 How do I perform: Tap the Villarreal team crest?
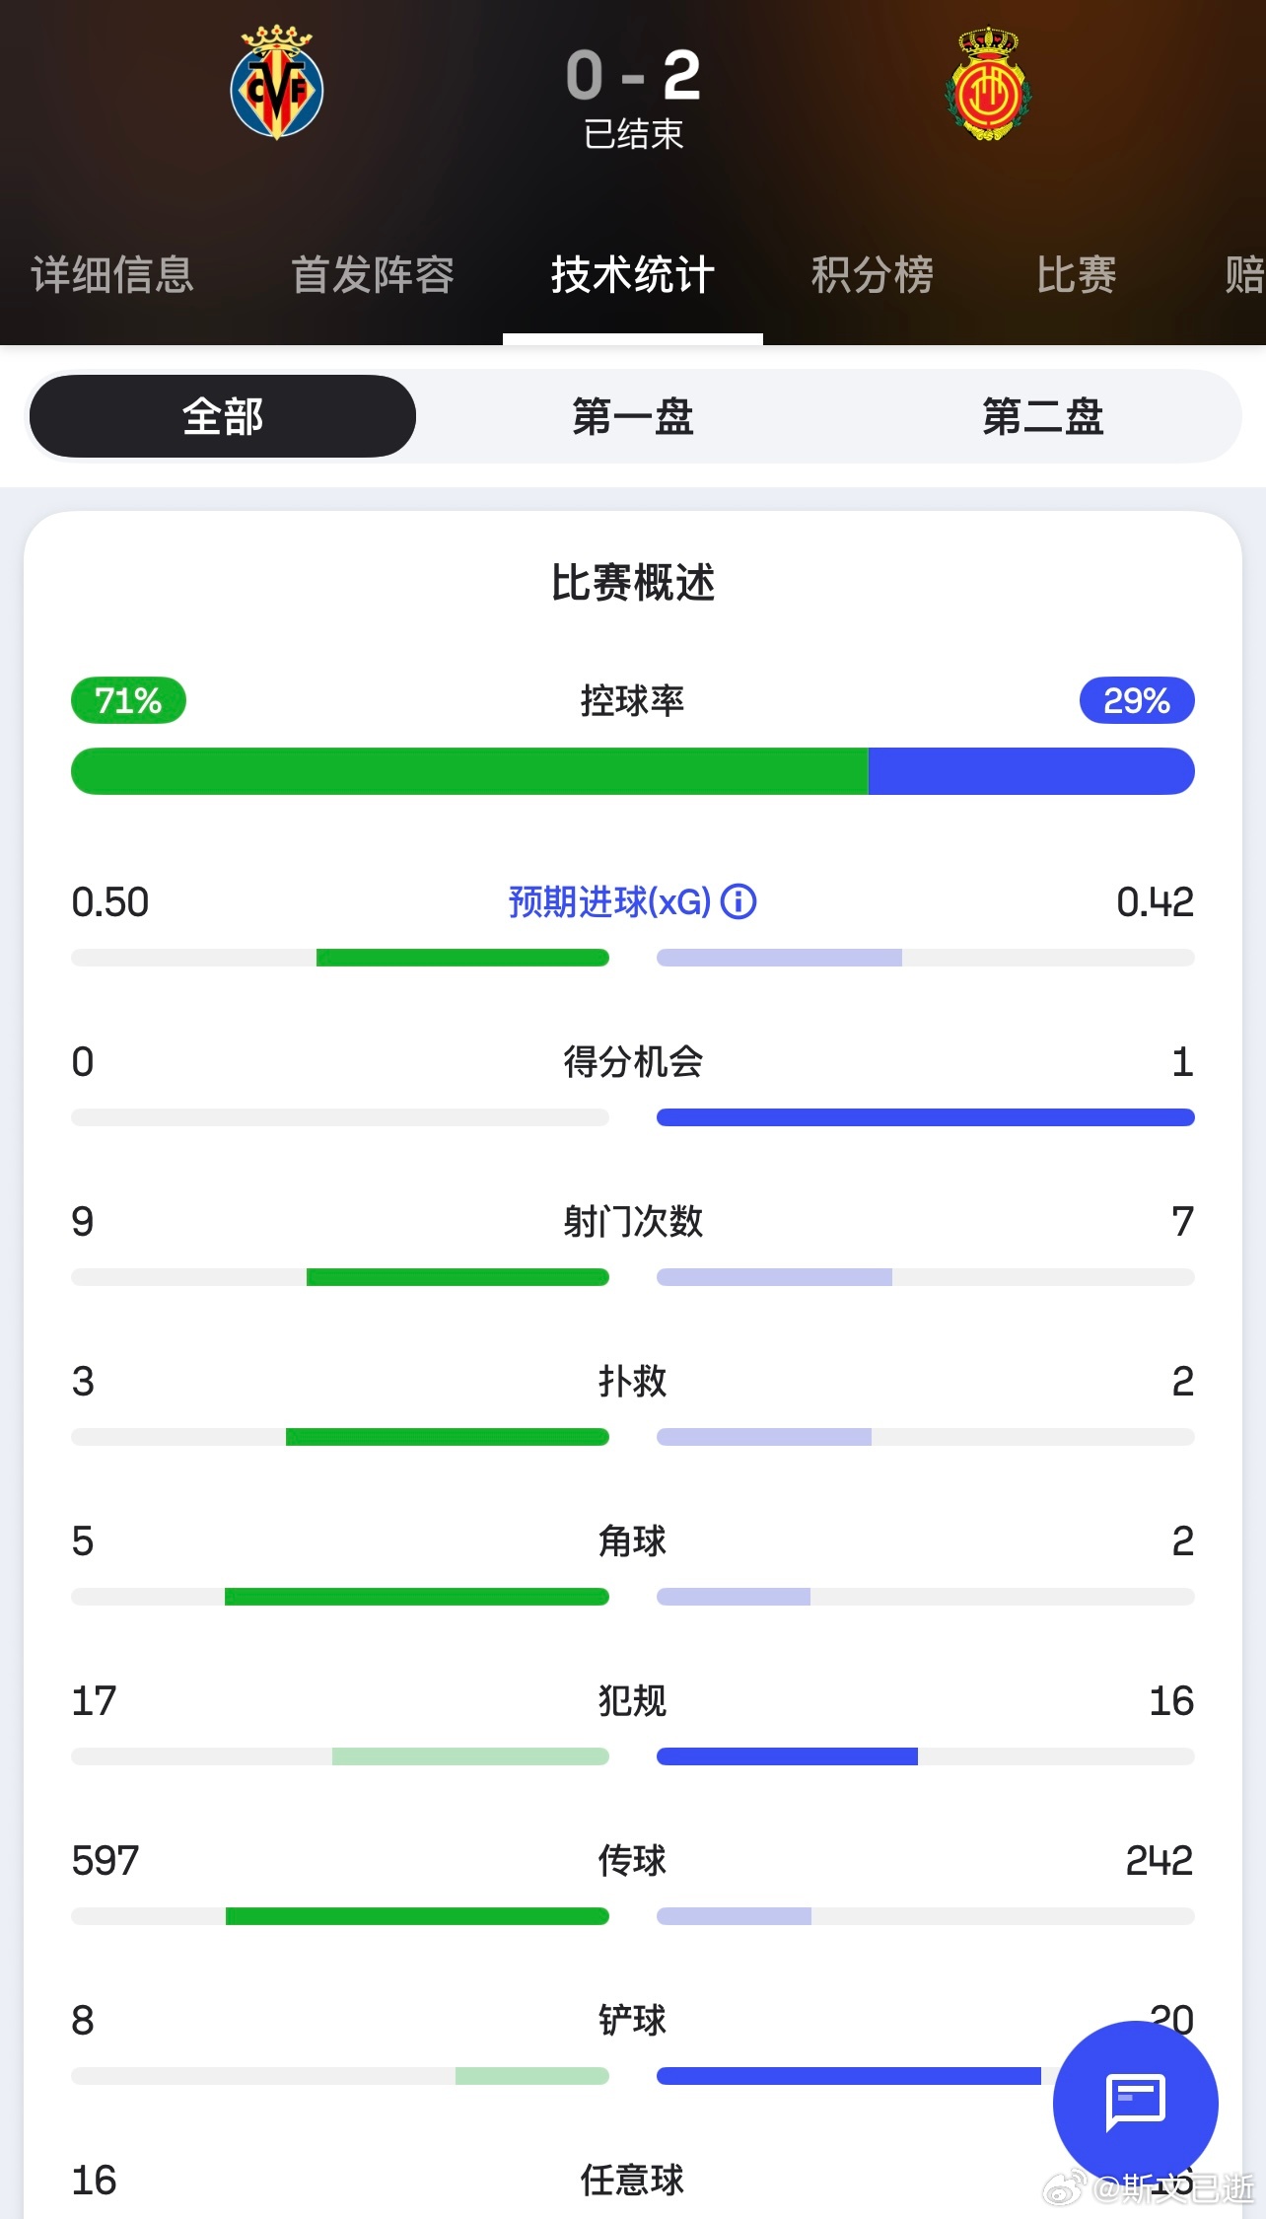(x=277, y=83)
